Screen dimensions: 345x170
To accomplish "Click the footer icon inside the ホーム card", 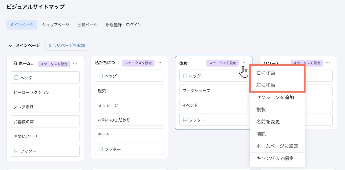I will [x=16, y=151].
